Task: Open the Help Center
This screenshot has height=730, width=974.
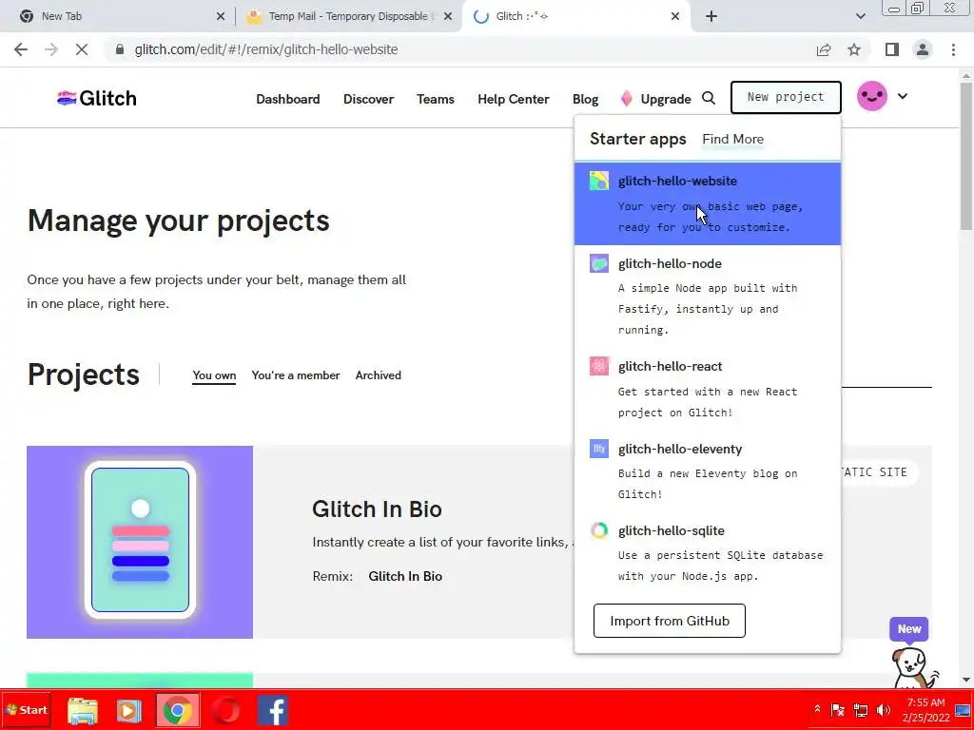Action: pos(513,99)
